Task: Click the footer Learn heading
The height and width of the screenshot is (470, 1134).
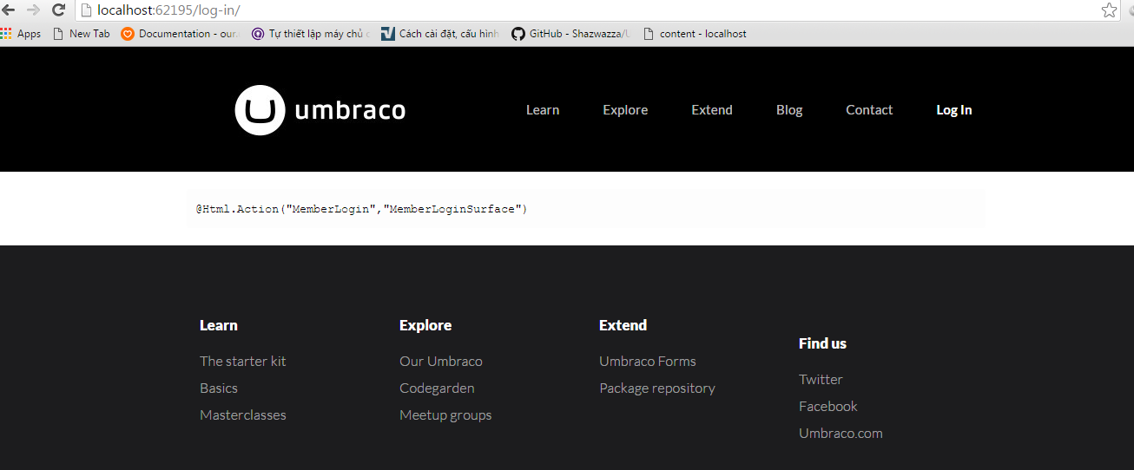Action: pos(219,325)
